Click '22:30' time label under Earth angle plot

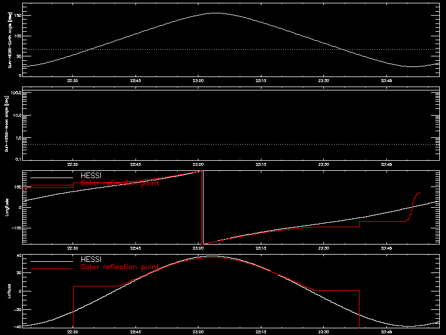[x=73, y=81]
